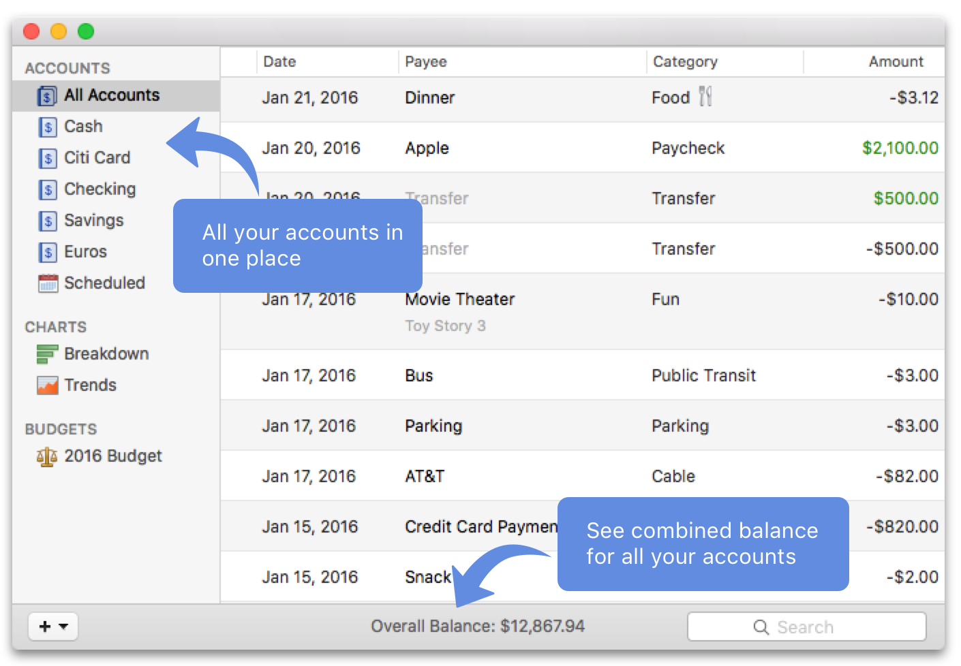Select the AT&T payee cell
This screenshot has width=961, height=666.
click(425, 477)
